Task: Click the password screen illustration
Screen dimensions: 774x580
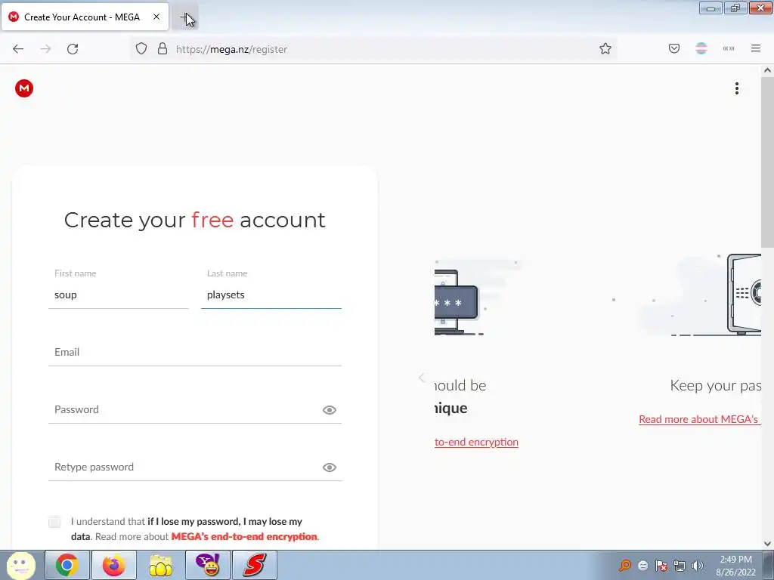Action: (x=457, y=302)
